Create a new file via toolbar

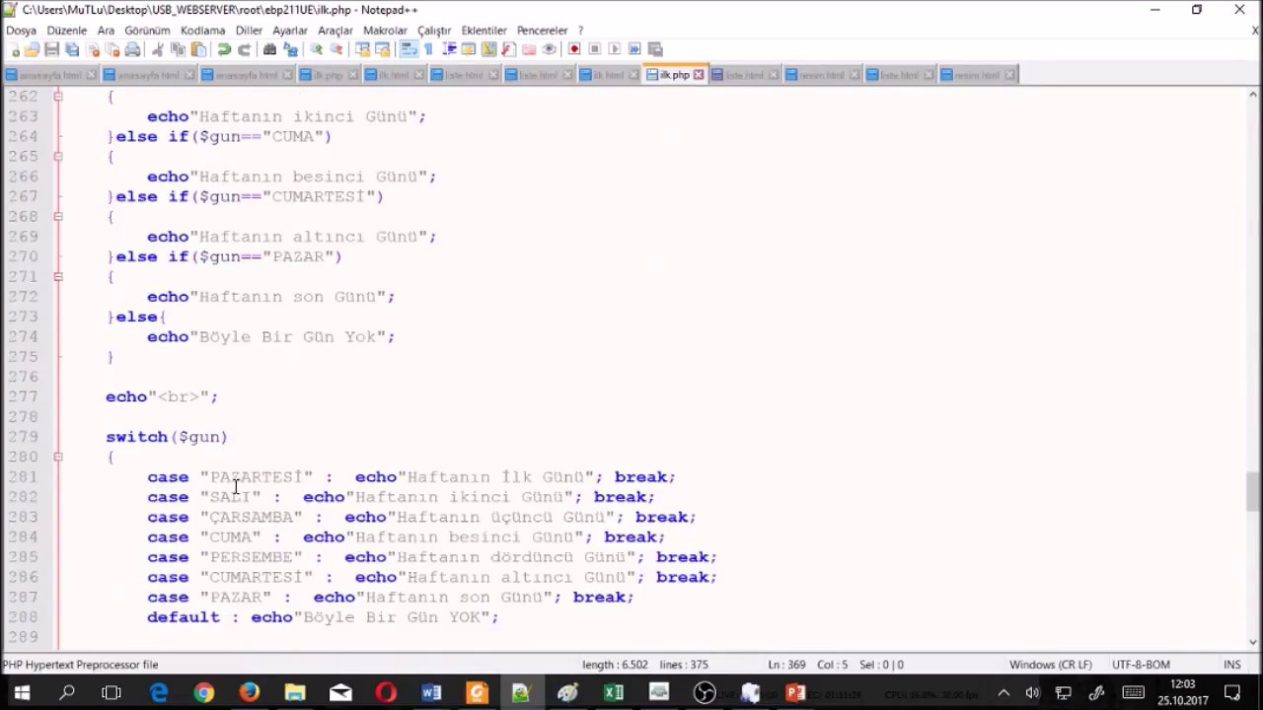(13, 49)
